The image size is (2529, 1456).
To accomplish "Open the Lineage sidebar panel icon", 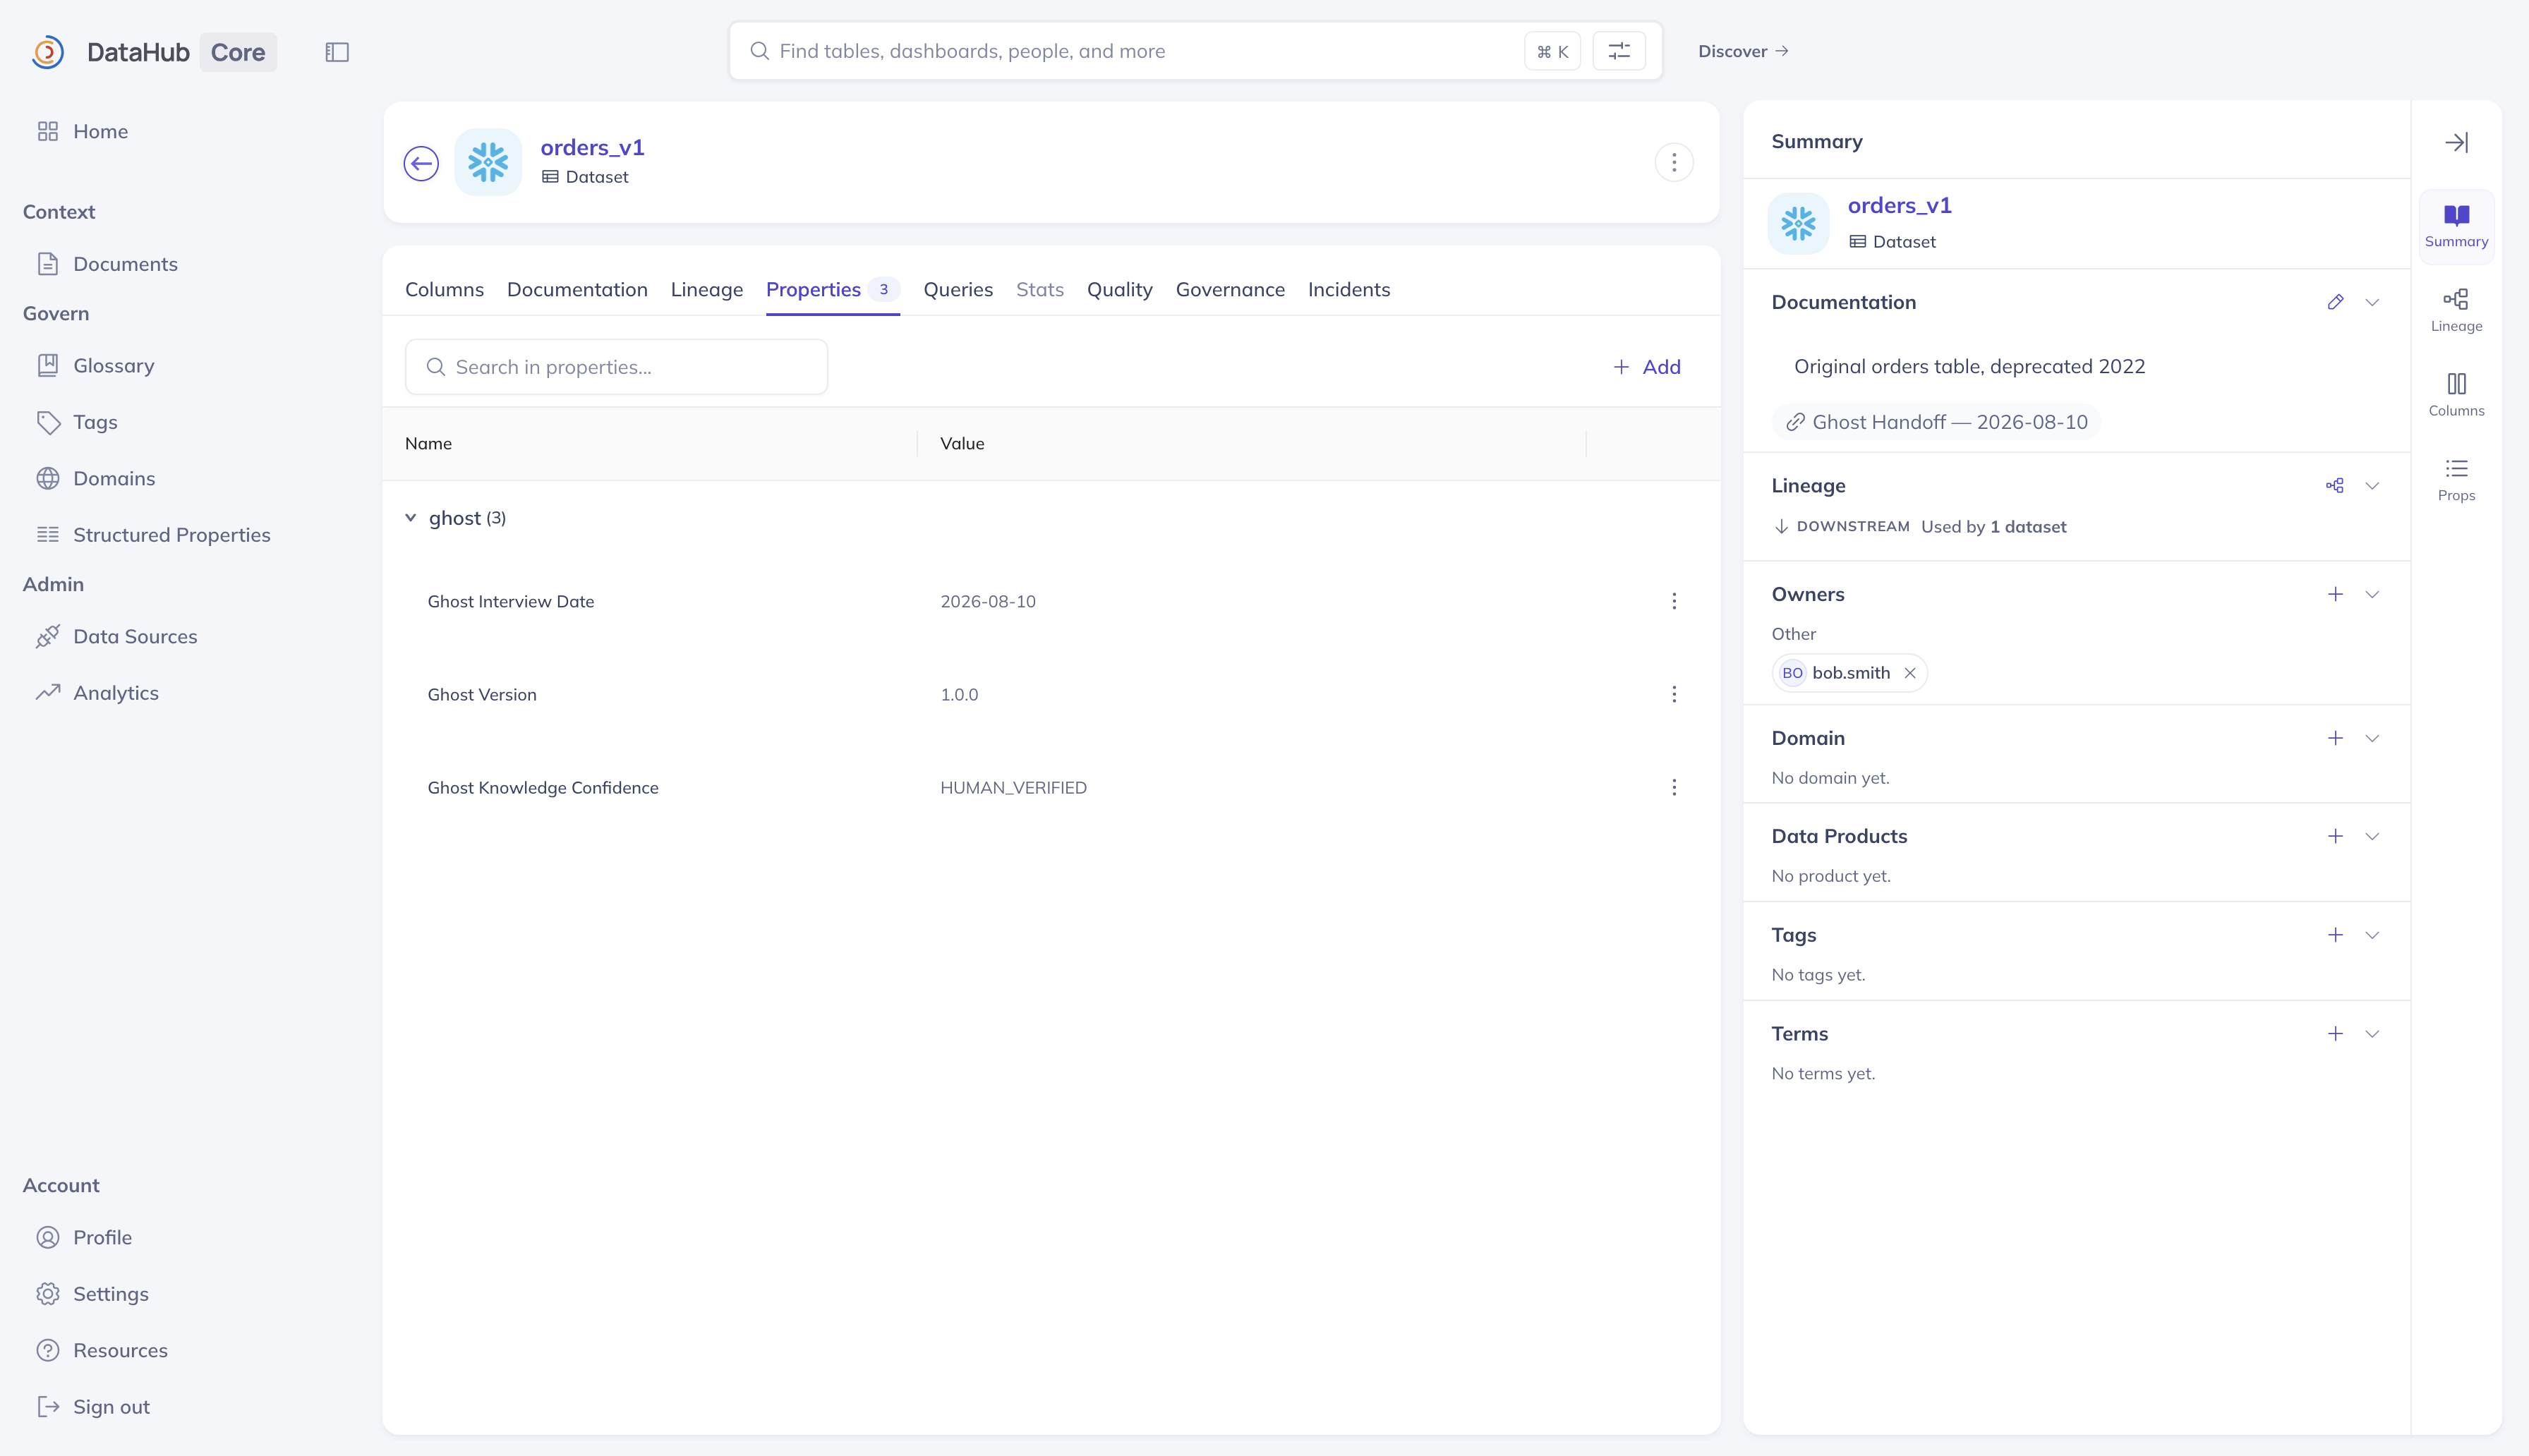I will click(2456, 310).
